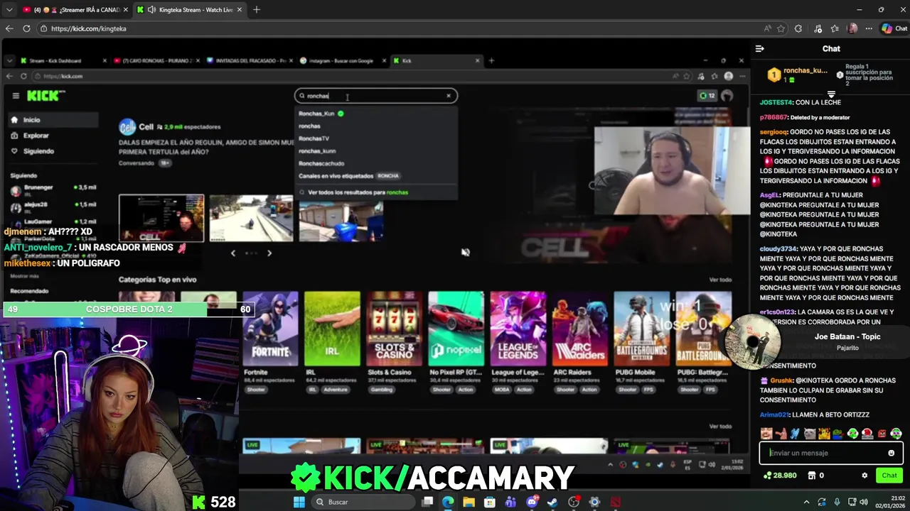Collapse the Kick chat panel
Image resolution: width=910 pixels, height=511 pixels.
(x=759, y=48)
